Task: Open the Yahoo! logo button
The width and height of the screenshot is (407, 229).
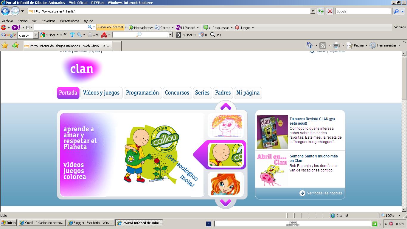Action: (x=16, y=27)
